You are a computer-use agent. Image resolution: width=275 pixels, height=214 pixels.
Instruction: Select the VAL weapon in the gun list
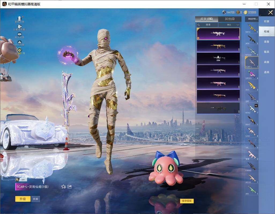[x=252, y=143]
